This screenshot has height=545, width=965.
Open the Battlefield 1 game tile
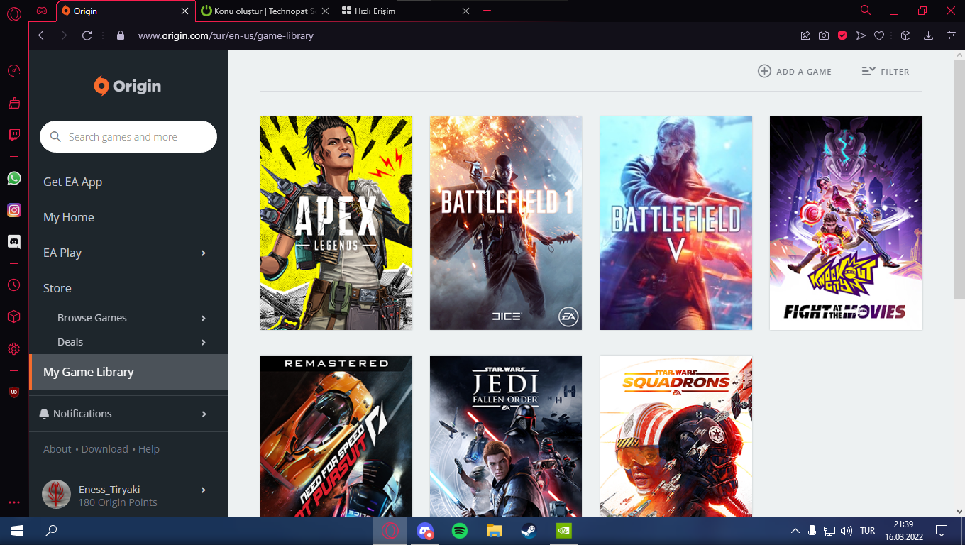[506, 223]
